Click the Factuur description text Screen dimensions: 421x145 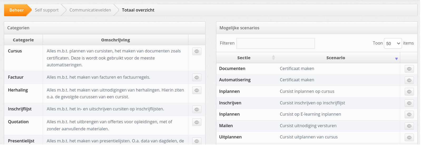pyautogui.click(x=98, y=77)
